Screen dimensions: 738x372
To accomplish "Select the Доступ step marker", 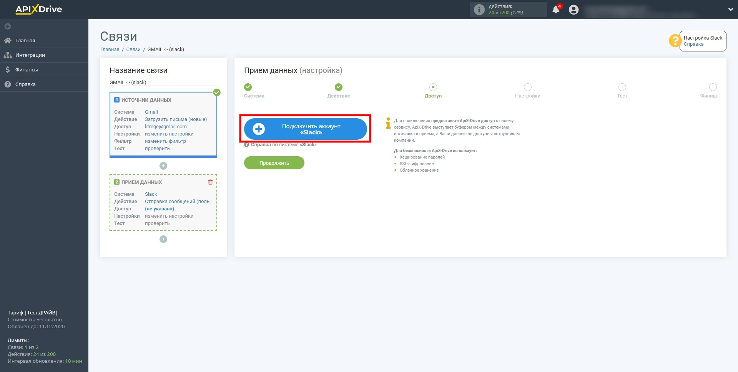I will pyautogui.click(x=433, y=87).
